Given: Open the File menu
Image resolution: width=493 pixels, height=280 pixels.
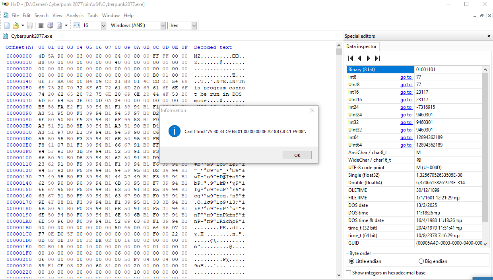Looking at the screenshot, I should 15,15.
